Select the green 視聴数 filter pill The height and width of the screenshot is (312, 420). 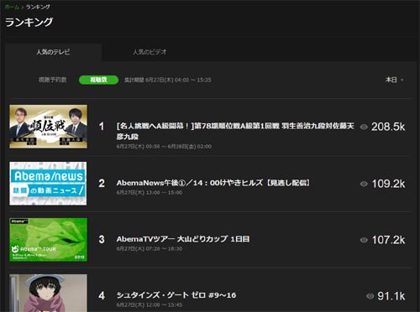point(98,80)
